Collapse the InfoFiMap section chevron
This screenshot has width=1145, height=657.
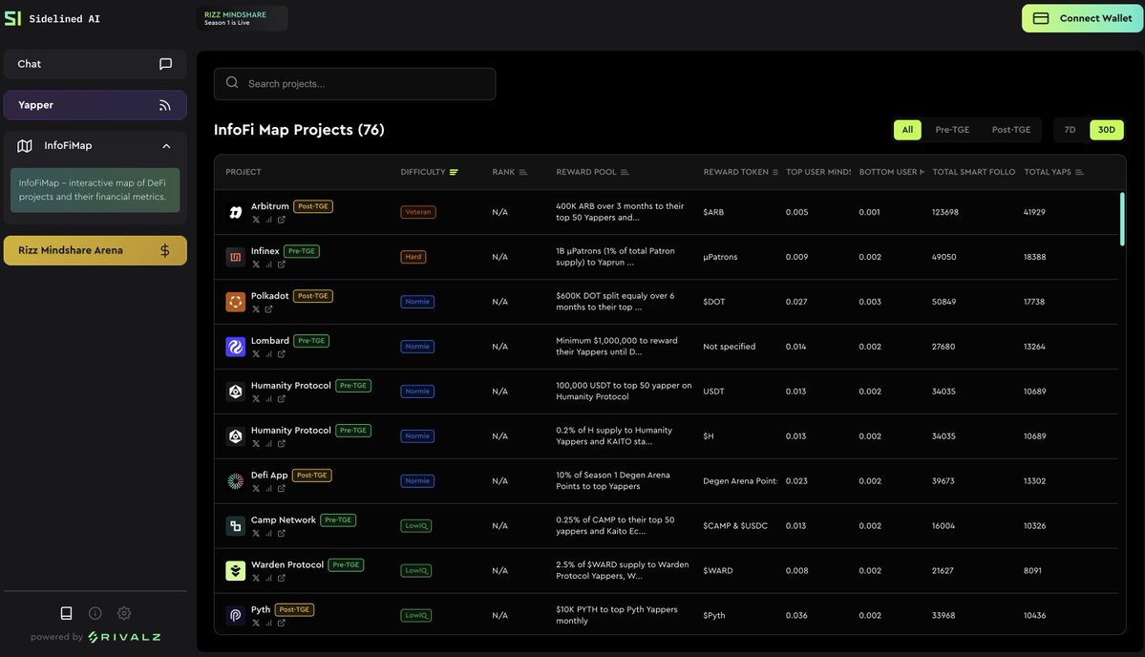tap(166, 146)
